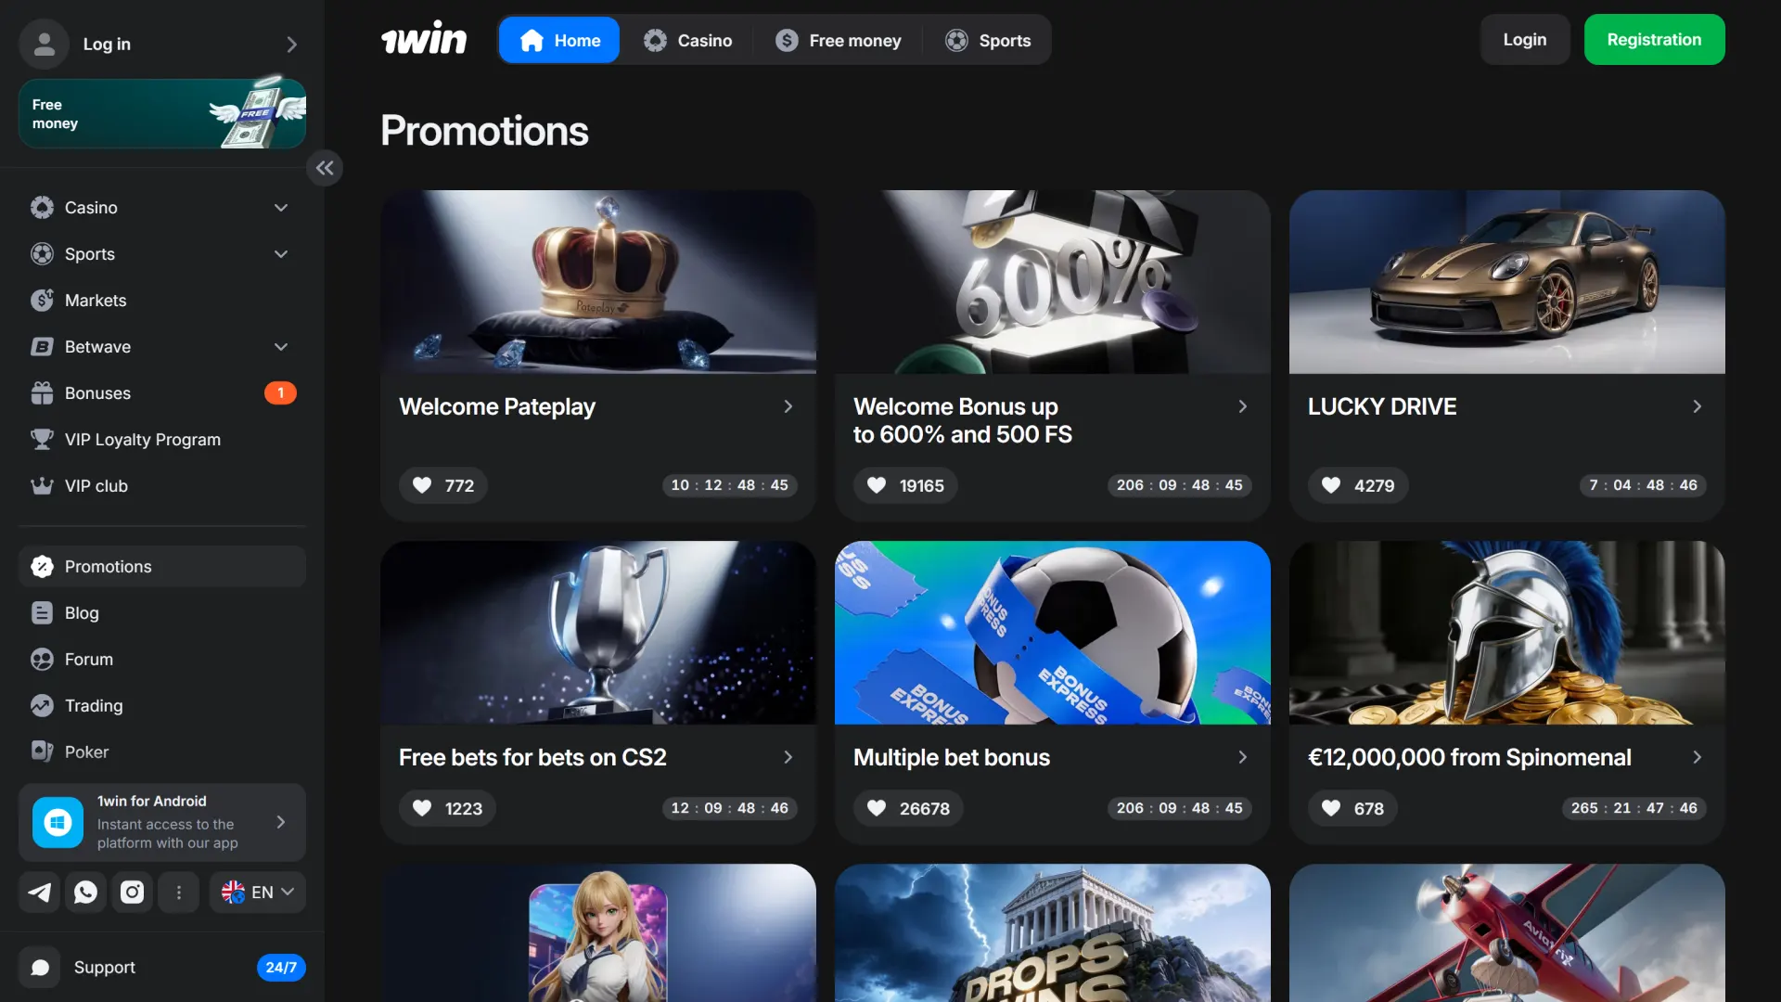Expand the Sports sidebar section chevron
This screenshot has width=1781, height=1002.
281,253
